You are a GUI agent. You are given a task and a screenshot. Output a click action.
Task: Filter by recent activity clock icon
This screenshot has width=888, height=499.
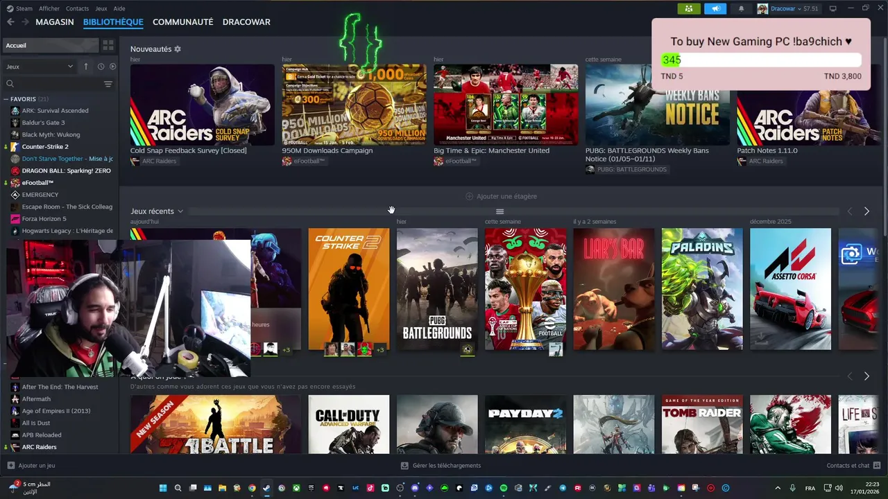[x=101, y=67]
